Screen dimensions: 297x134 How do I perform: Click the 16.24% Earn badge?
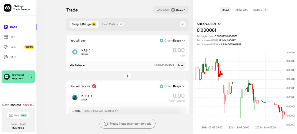[29, 47]
